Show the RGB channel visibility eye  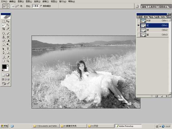(138, 21)
